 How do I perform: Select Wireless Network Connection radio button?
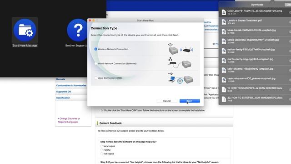coord(96,49)
